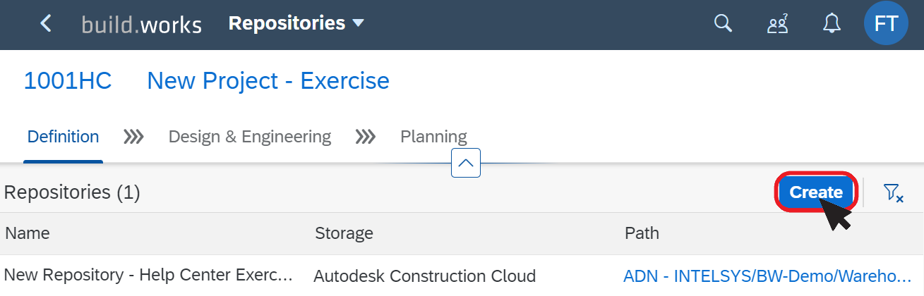Screen dimensions: 924x296
Task: Open the 1001HC project link
Action: coord(68,81)
